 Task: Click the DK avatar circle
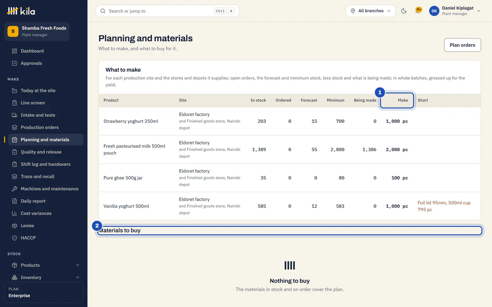pos(434,11)
